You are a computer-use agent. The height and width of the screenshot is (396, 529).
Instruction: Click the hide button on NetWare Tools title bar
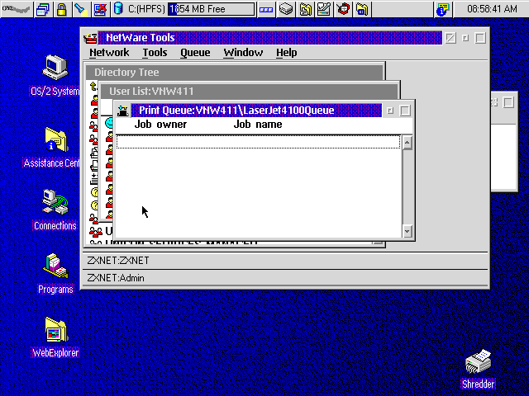[x=450, y=38]
